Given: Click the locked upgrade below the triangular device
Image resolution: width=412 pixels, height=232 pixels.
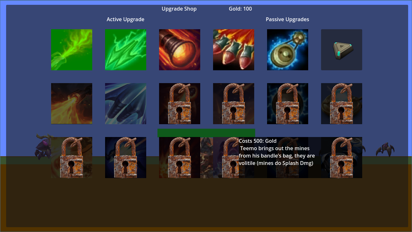Looking at the screenshot, I should tap(342, 104).
